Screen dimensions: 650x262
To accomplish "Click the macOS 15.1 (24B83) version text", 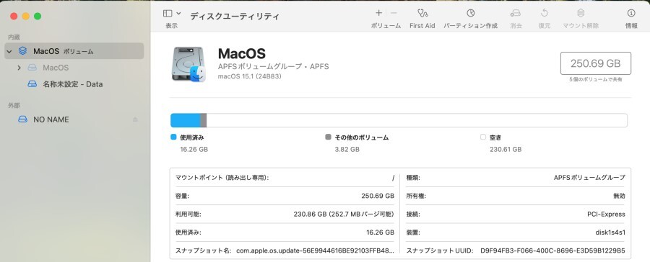I will tap(250, 76).
